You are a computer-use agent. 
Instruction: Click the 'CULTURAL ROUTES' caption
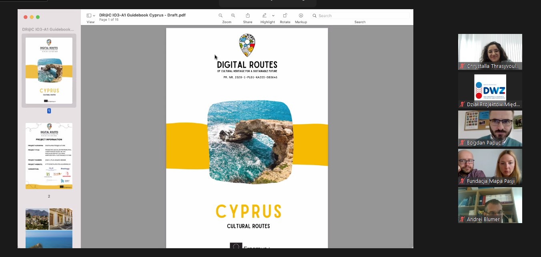(x=248, y=226)
